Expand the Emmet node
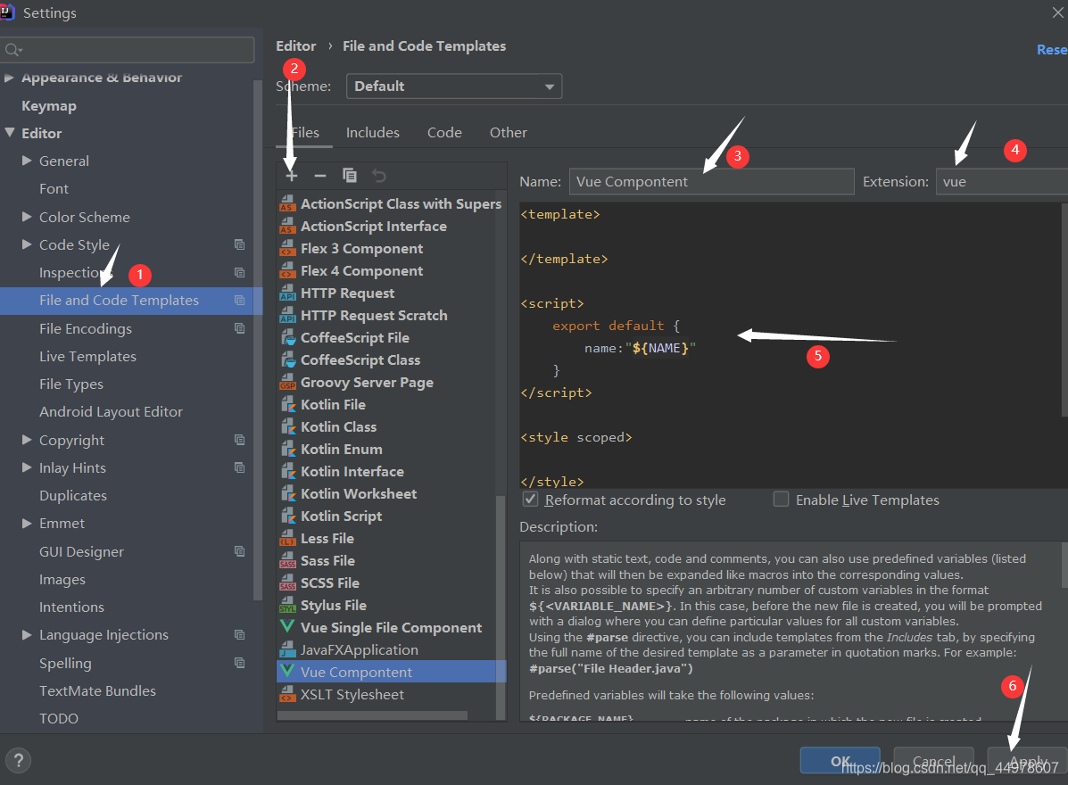1068x785 pixels. click(27, 523)
